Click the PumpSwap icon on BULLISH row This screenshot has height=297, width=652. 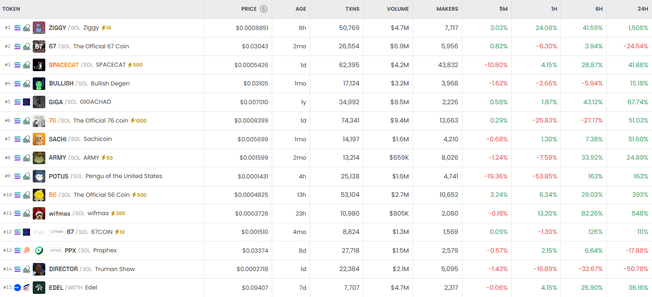(26, 84)
